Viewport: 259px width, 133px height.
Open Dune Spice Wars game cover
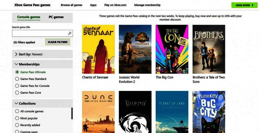98,112
